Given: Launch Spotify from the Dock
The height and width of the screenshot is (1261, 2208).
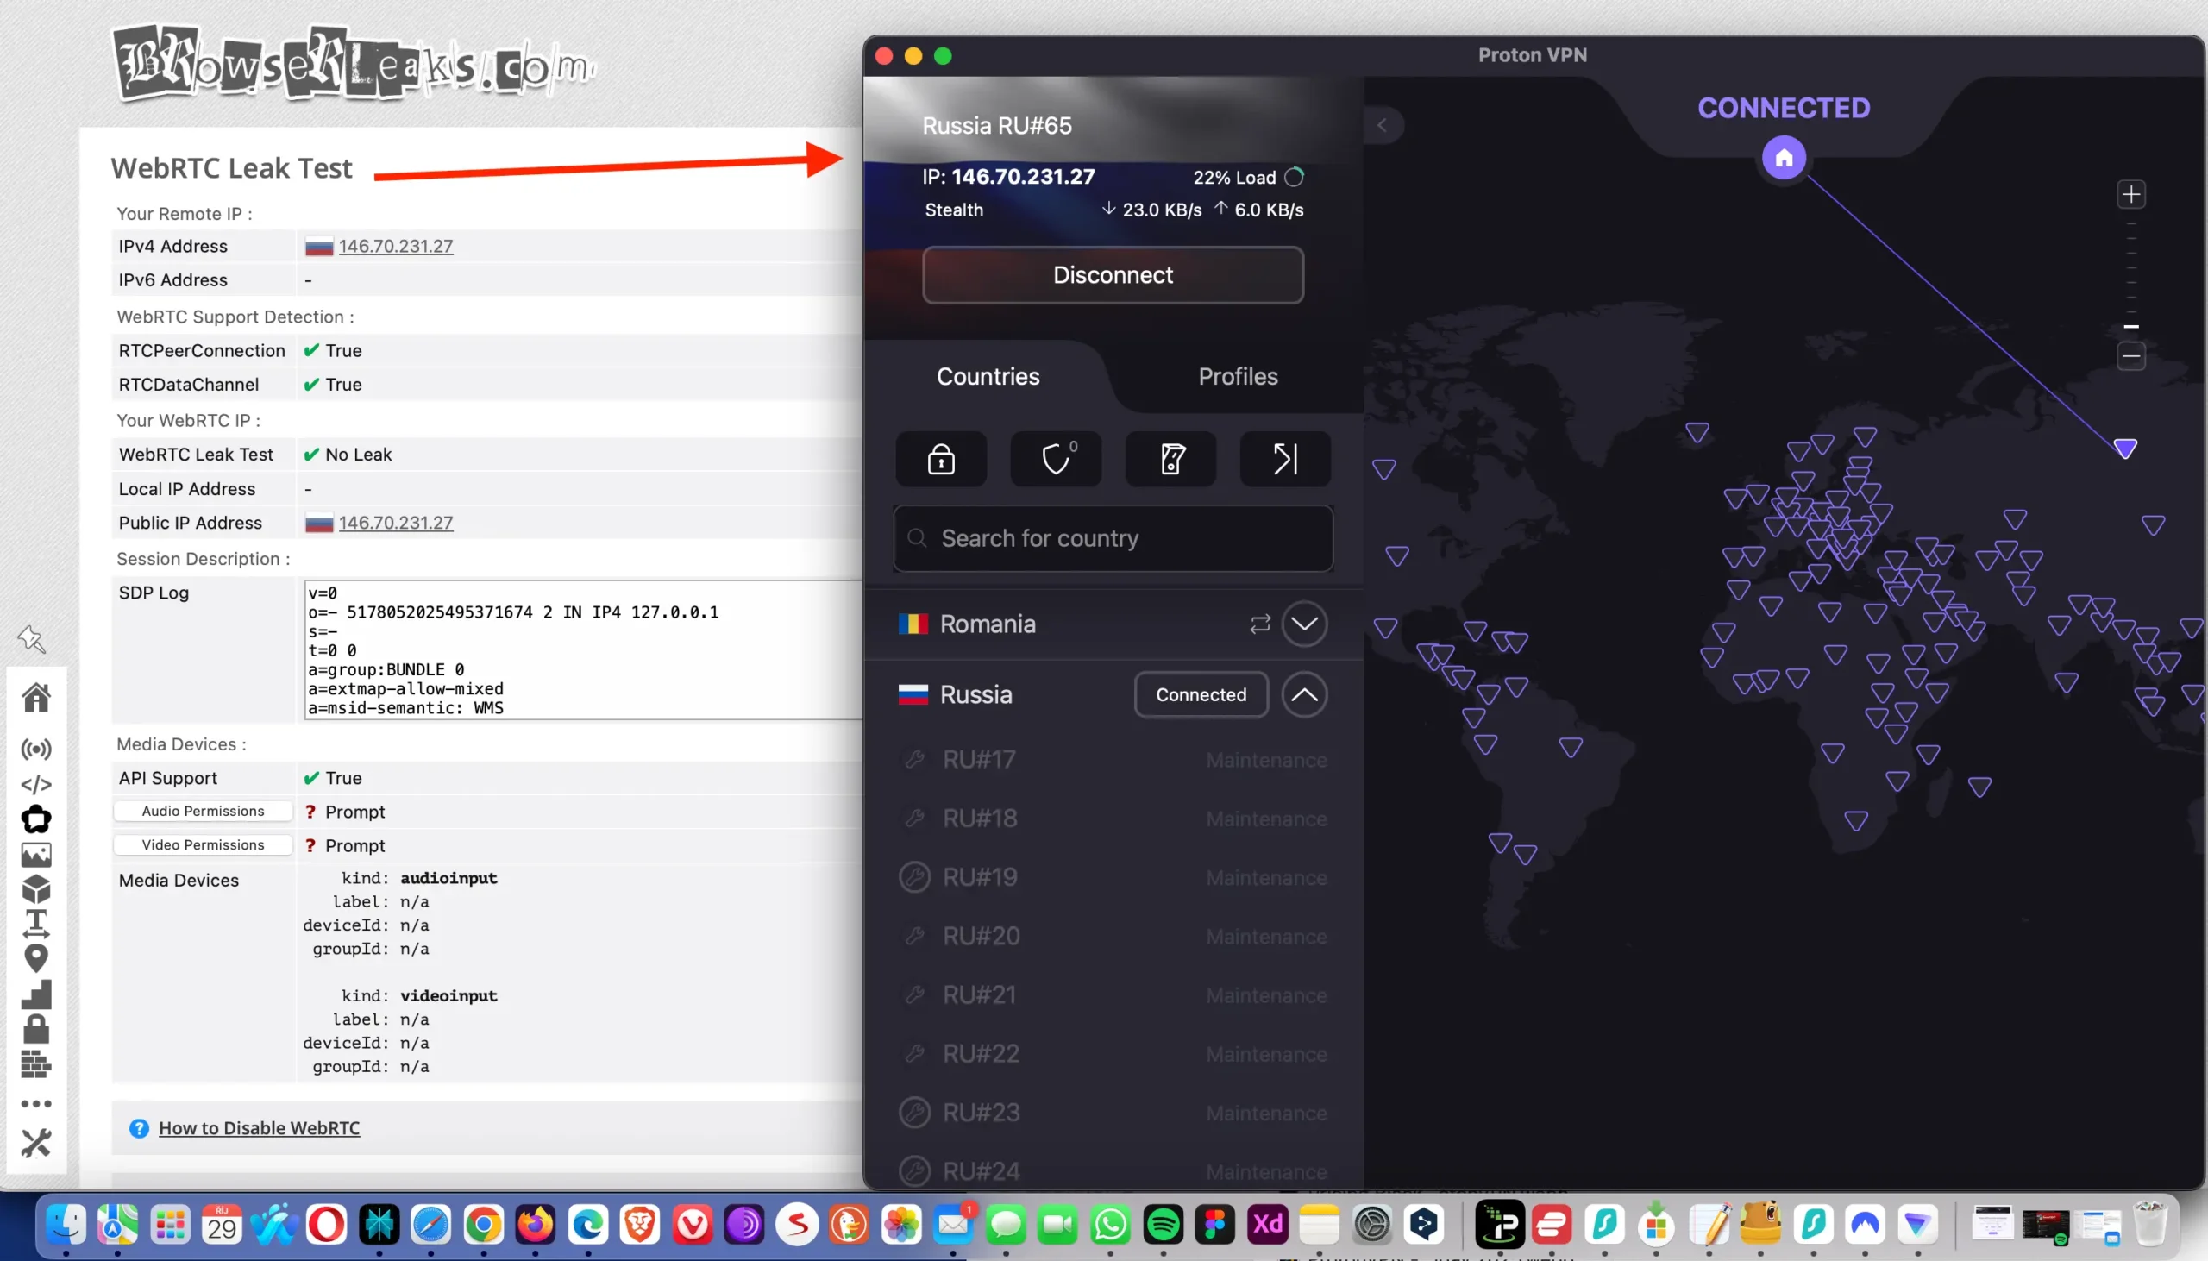Looking at the screenshot, I should click(1162, 1224).
